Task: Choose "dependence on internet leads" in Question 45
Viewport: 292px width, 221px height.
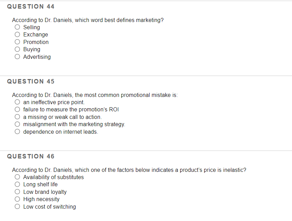Action: tap(17, 131)
